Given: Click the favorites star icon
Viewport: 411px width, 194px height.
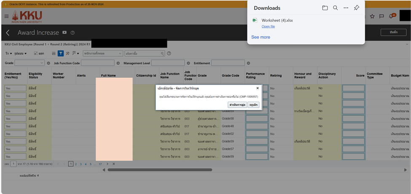Looking at the screenshot, I should 372,16.
